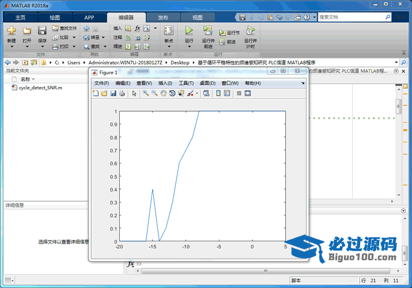Click Desktop in the address path
Image resolution: width=412 pixels, height=288 pixels.
[180, 62]
